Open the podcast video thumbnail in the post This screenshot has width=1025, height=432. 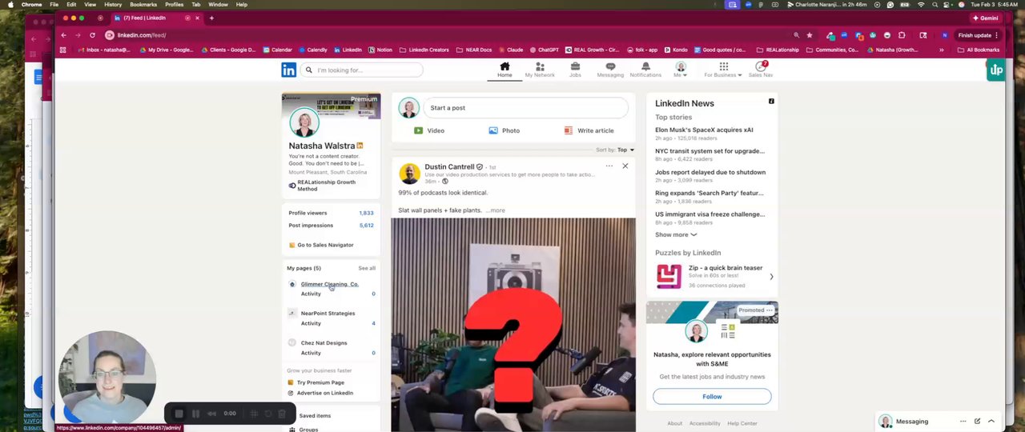point(513,325)
